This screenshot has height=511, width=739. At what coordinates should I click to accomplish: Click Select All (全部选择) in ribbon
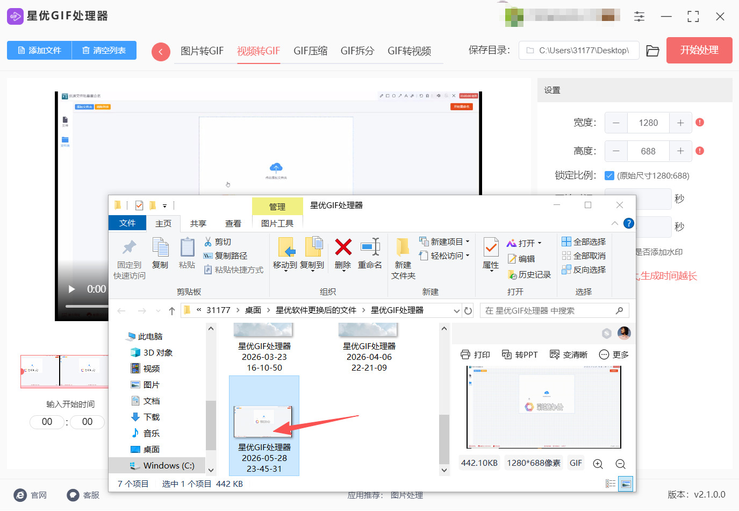584,242
